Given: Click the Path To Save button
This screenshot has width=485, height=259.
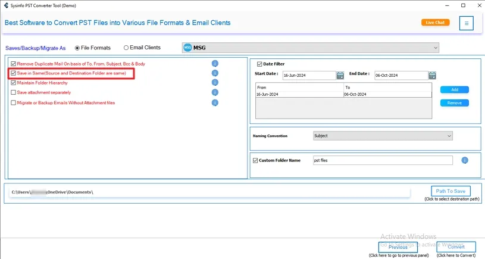Looking at the screenshot, I should point(450,191).
